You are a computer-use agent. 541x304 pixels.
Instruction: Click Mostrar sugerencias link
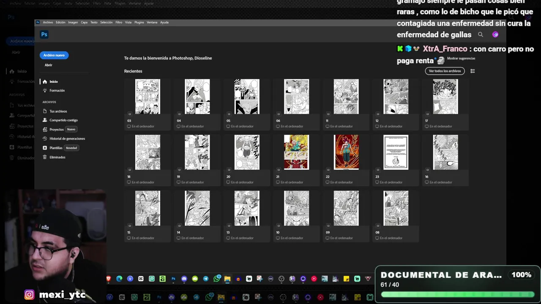[461, 58]
